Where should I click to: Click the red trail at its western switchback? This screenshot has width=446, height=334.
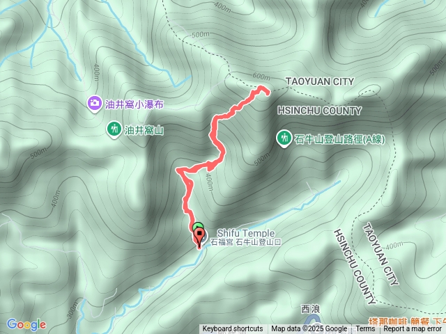(178, 170)
